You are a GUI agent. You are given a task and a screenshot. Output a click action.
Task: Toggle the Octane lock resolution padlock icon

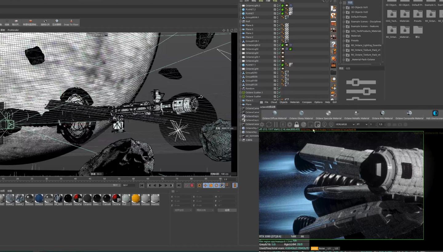[297, 124]
